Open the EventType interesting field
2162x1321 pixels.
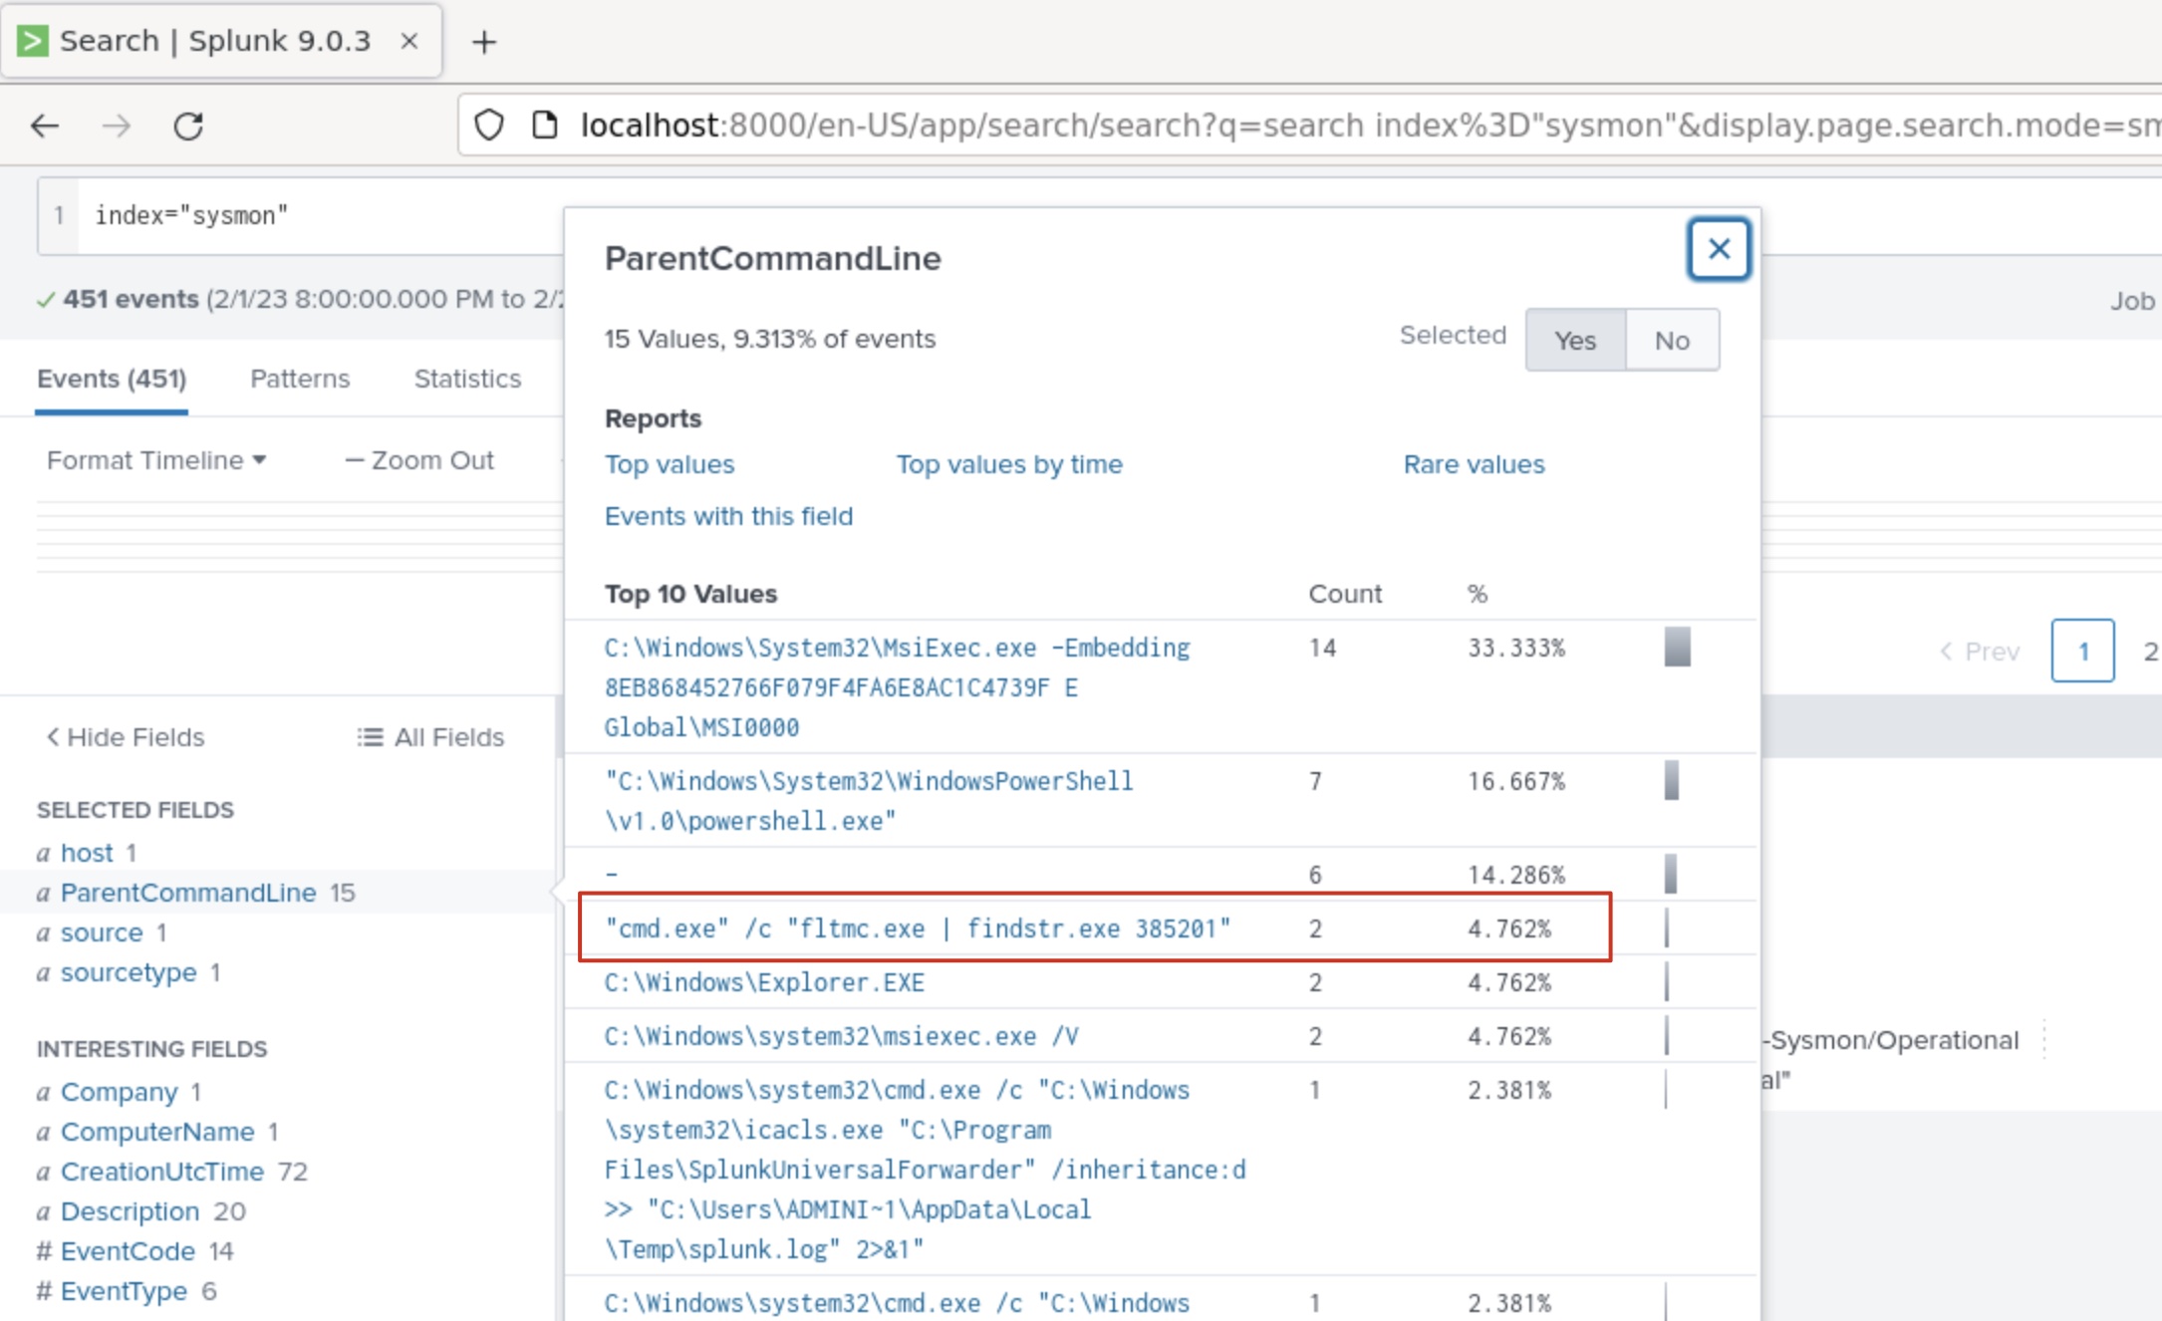click(x=124, y=1291)
